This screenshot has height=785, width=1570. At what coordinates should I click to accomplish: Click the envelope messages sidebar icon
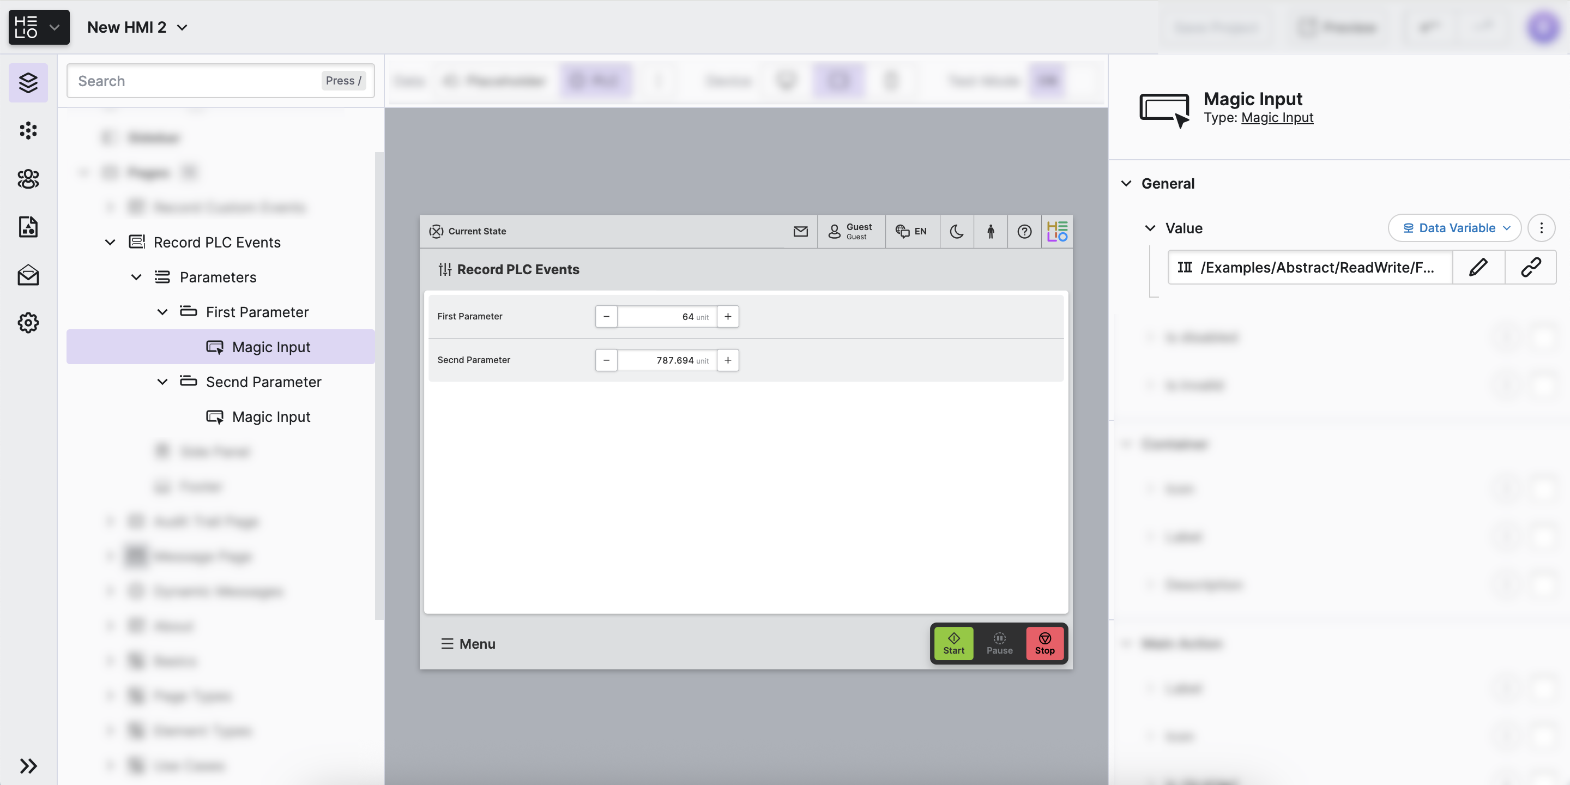(x=28, y=275)
